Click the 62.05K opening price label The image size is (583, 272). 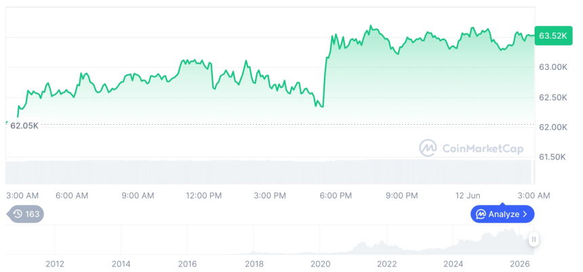click(24, 125)
